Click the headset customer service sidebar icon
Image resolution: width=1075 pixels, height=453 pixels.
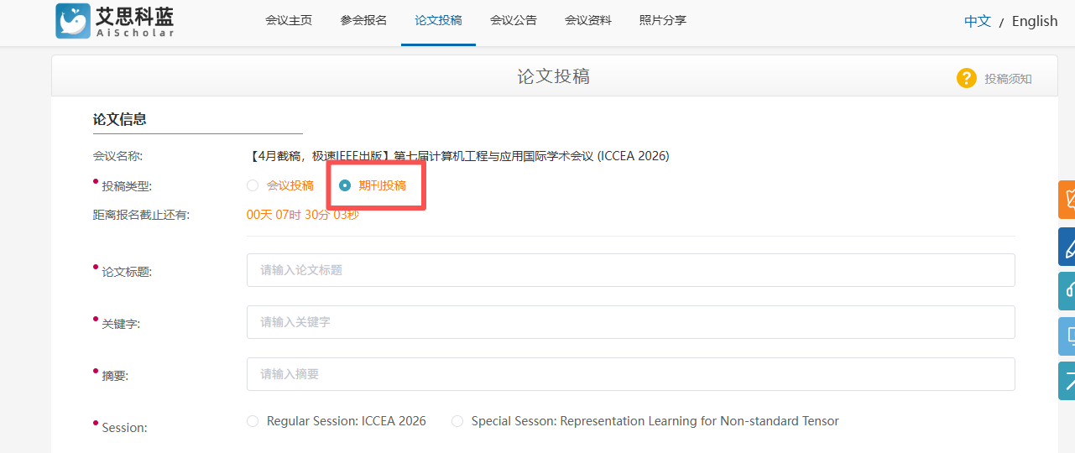1067,291
